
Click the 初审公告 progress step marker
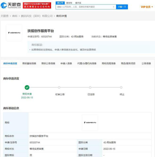(x=59, y=88)
